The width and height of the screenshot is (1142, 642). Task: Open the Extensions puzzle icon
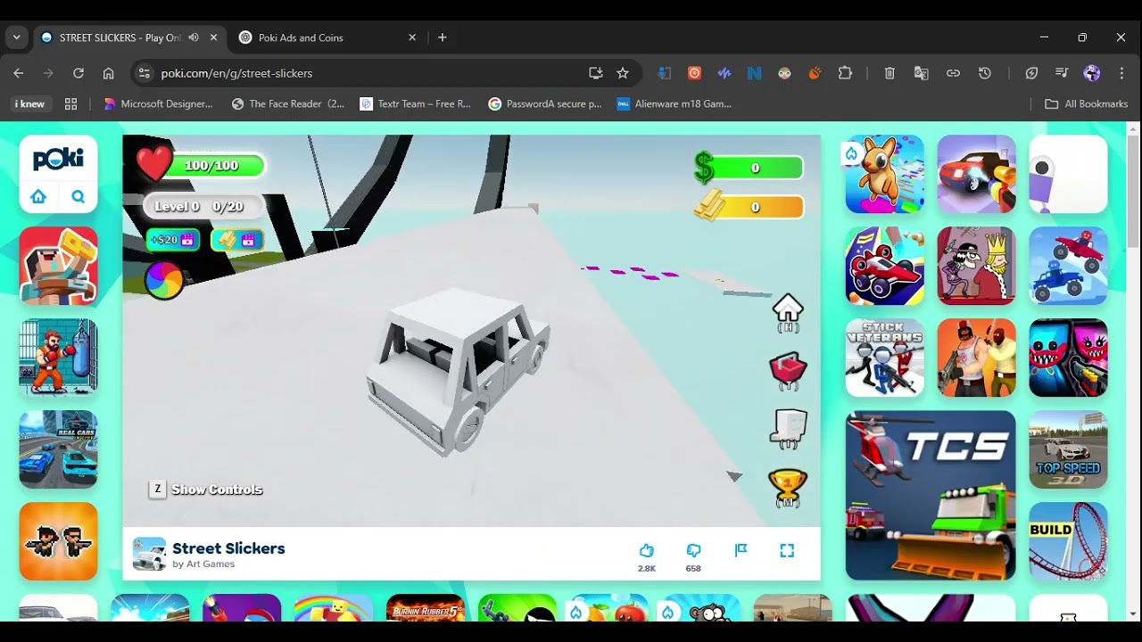(845, 73)
